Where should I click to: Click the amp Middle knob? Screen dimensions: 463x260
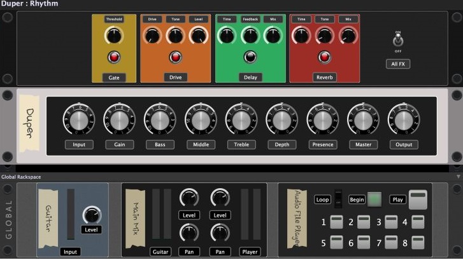coord(201,120)
